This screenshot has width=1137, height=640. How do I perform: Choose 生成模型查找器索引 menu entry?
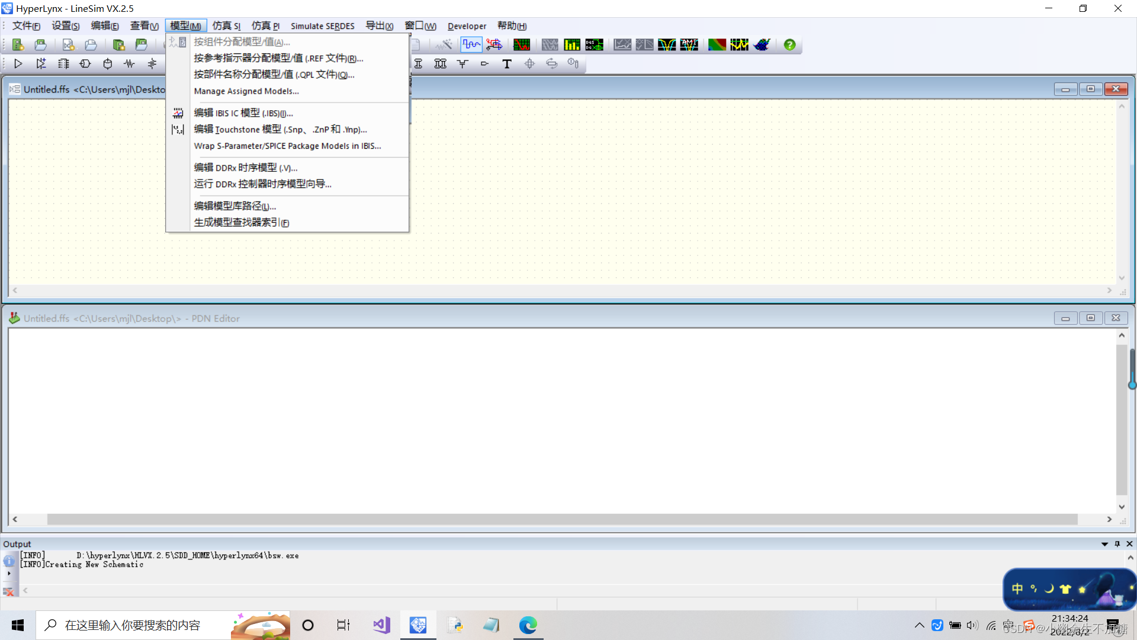coord(287,223)
